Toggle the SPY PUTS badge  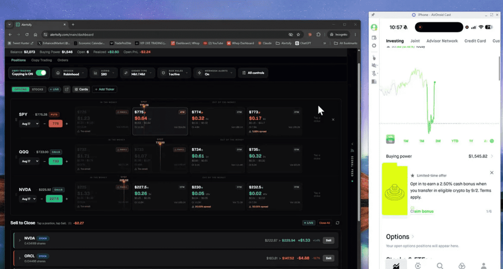click(x=55, y=114)
